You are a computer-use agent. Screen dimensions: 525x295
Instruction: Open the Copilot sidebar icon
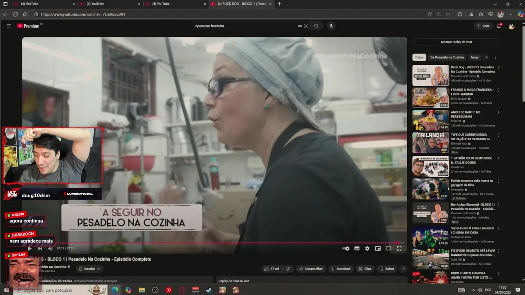[x=520, y=14]
